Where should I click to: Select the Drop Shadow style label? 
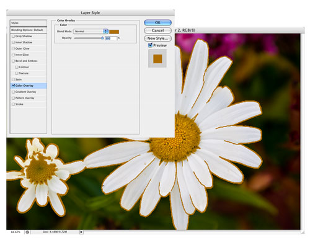coord(24,36)
